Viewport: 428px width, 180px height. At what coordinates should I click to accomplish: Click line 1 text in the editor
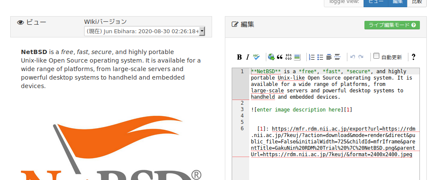[x=332, y=84]
